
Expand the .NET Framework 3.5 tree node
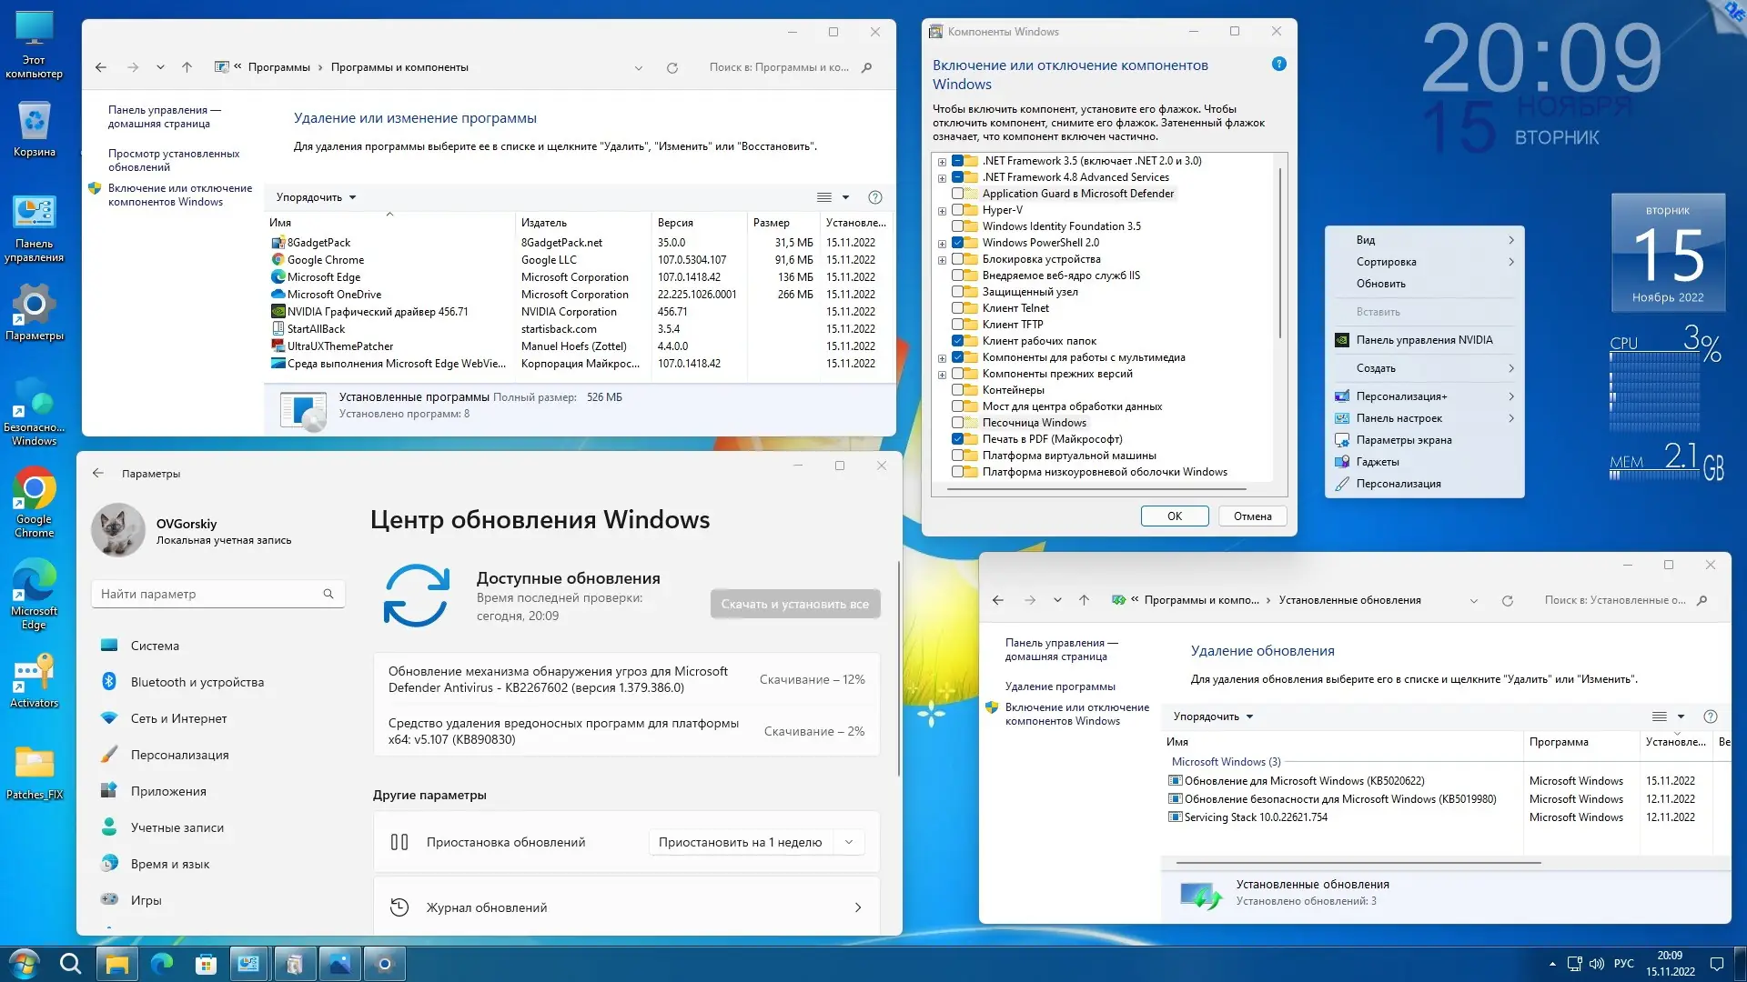click(942, 162)
